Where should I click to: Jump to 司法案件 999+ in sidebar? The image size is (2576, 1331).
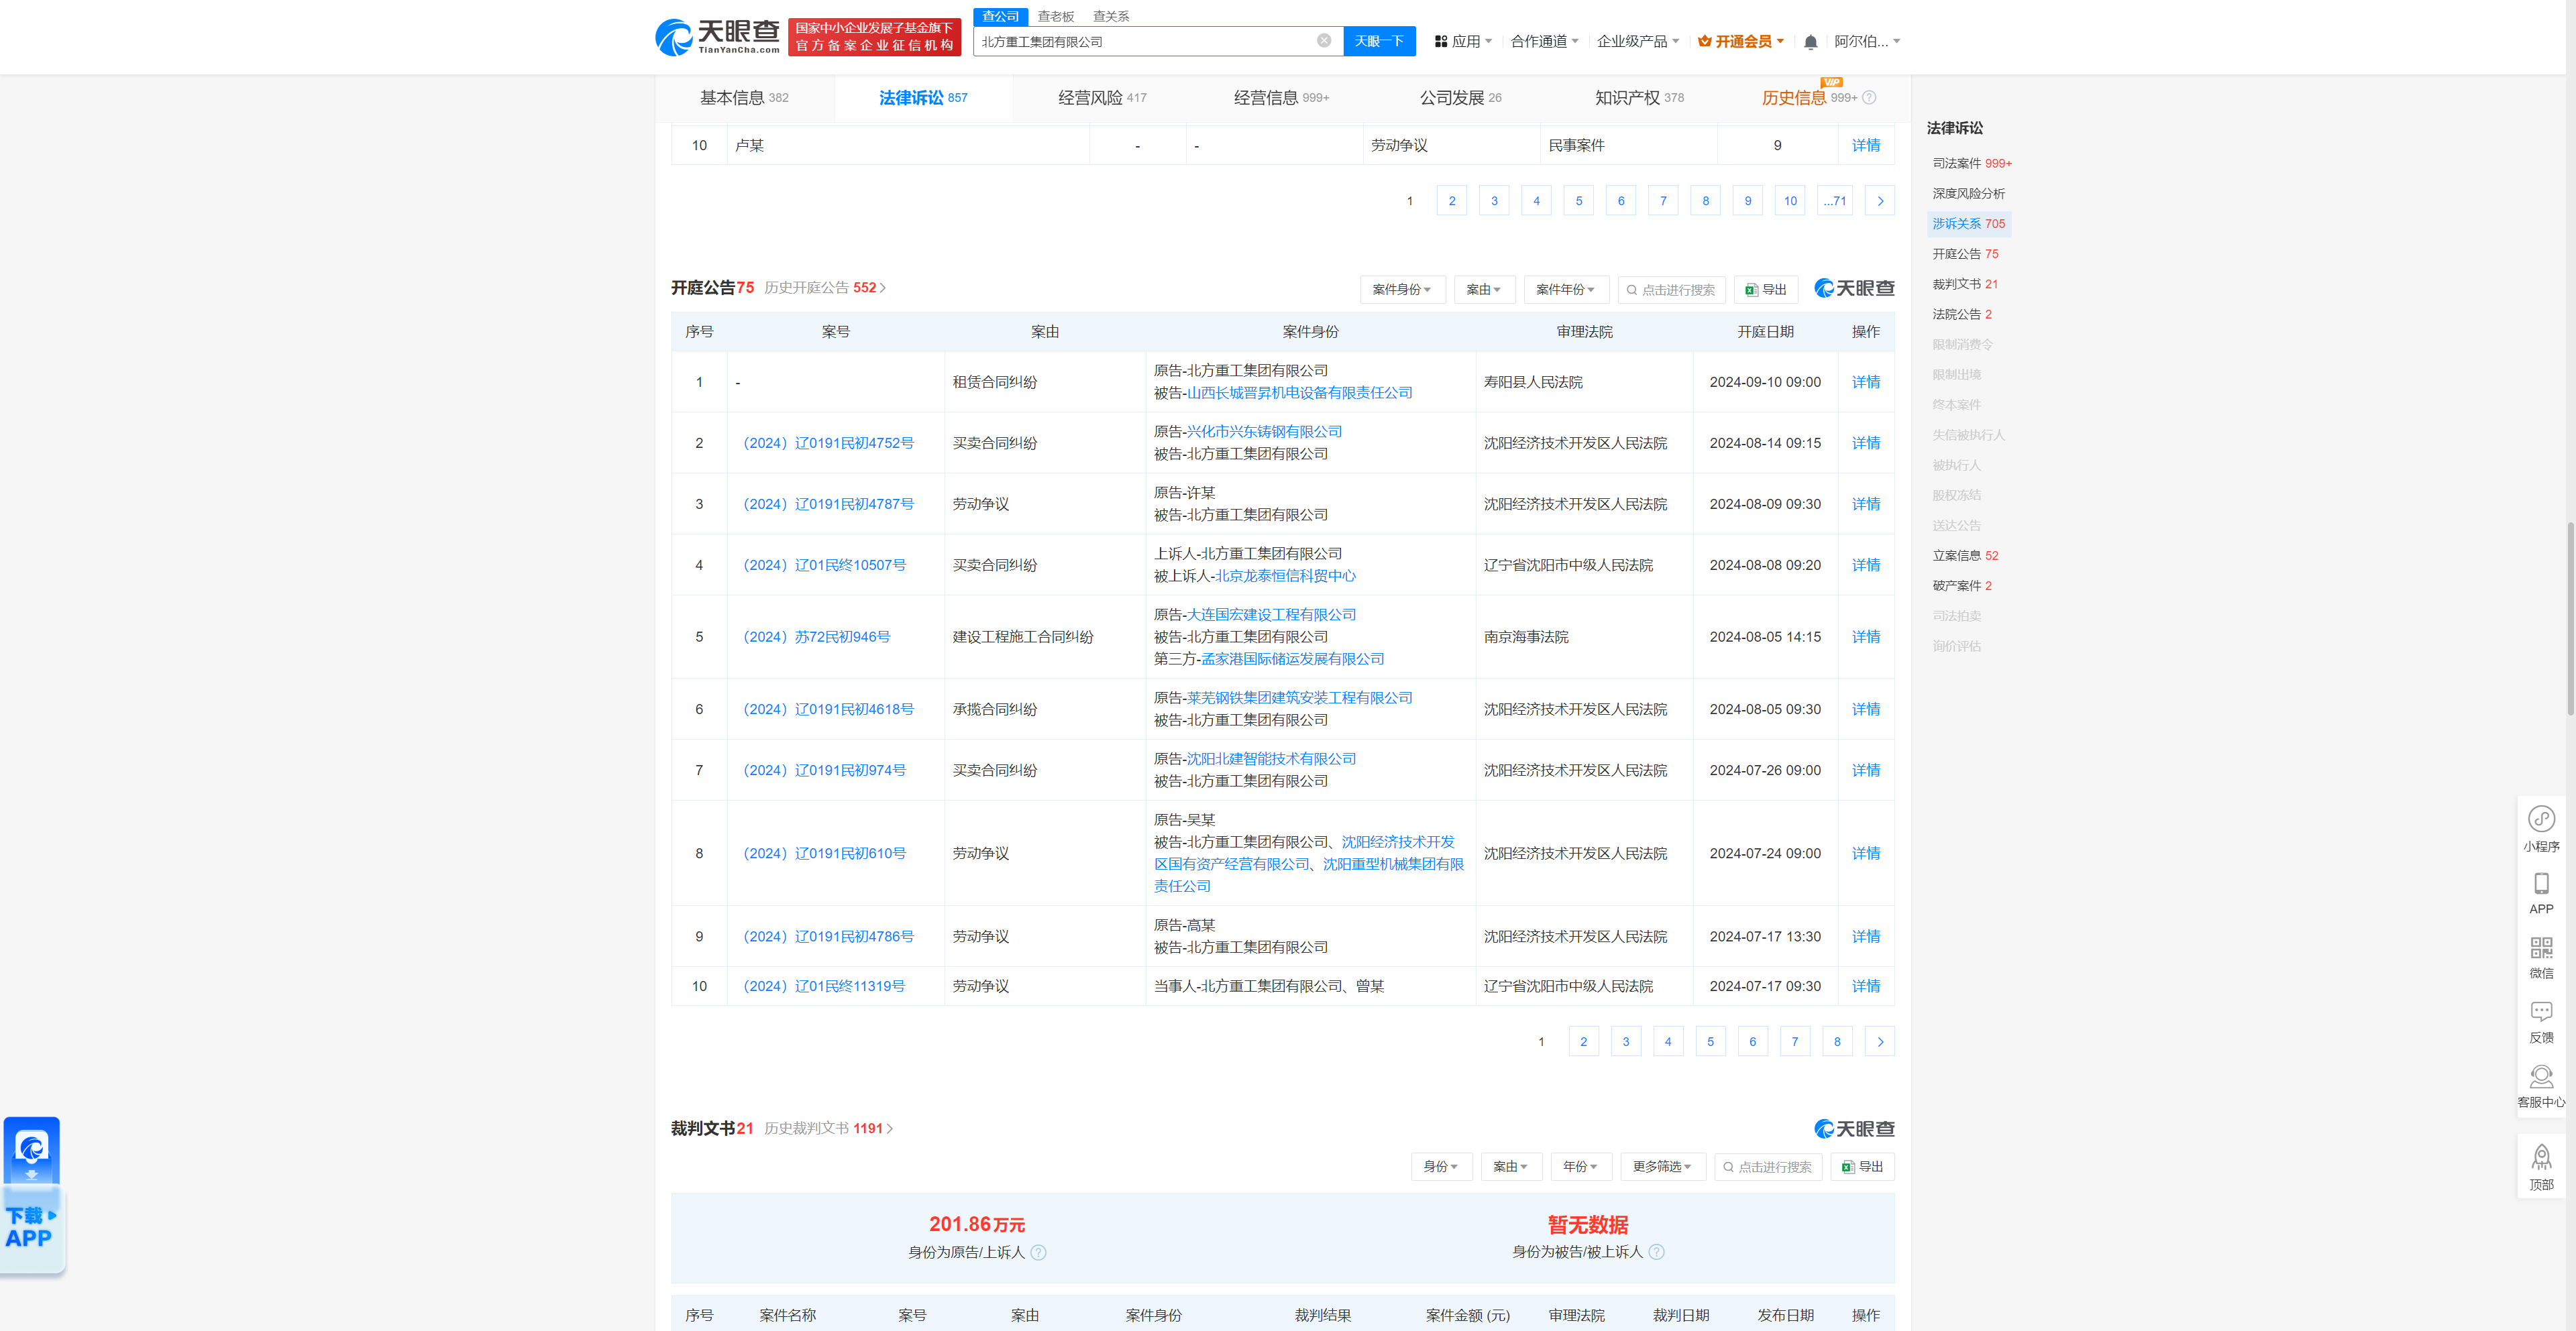[1971, 163]
